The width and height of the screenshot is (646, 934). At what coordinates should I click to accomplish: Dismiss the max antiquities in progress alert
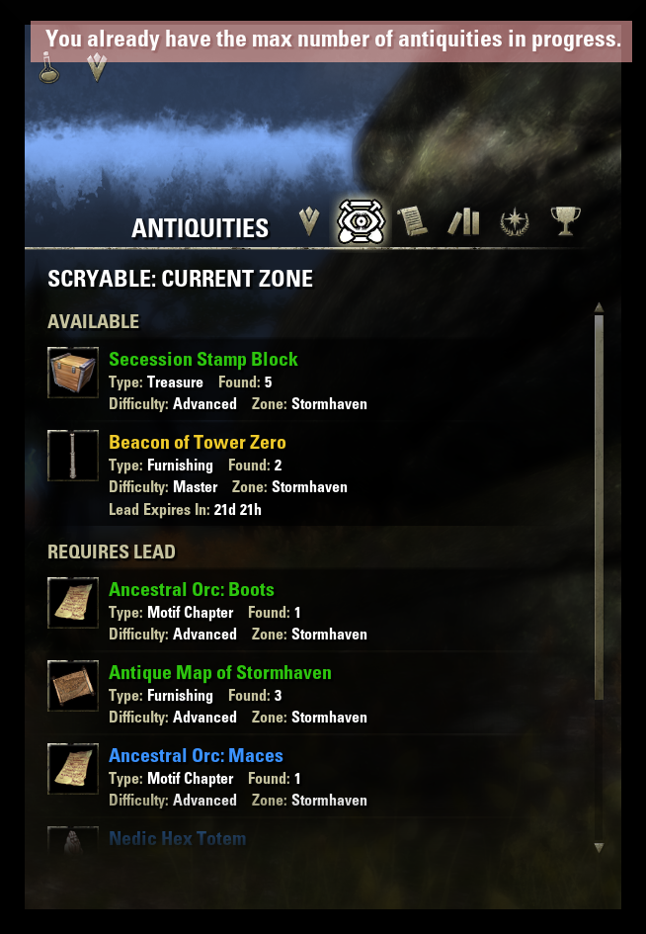[x=331, y=42]
